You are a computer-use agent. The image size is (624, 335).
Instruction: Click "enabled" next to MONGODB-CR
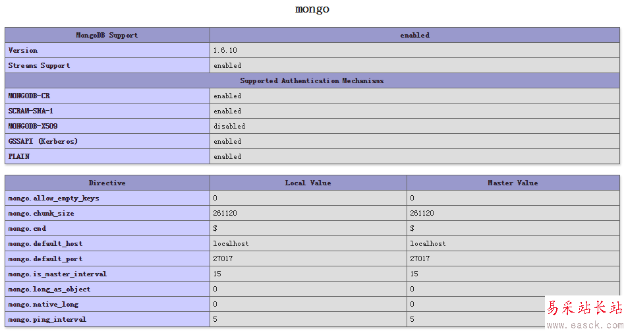click(x=227, y=96)
